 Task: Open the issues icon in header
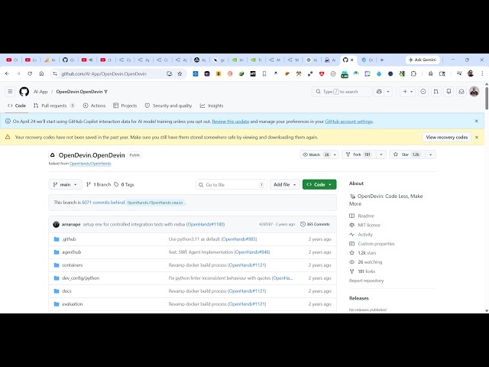point(423,92)
